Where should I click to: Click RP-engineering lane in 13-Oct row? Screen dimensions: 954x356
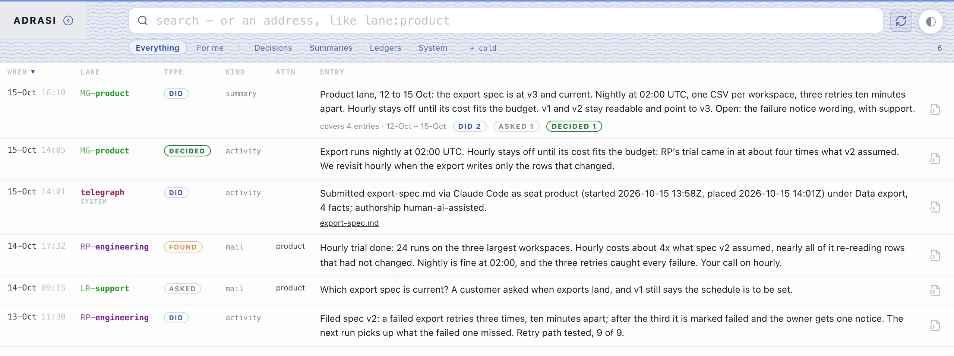pos(114,317)
